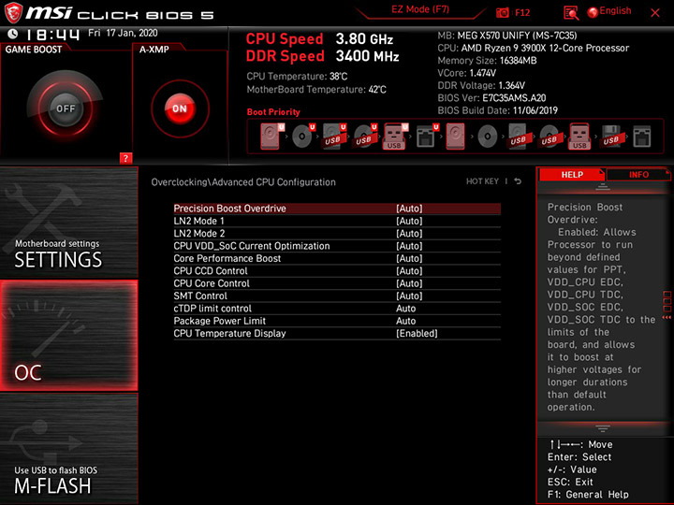Open LN2 Mode 2 [Auto] value
The width and height of the screenshot is (674, 505).
[x=409, y=233]
